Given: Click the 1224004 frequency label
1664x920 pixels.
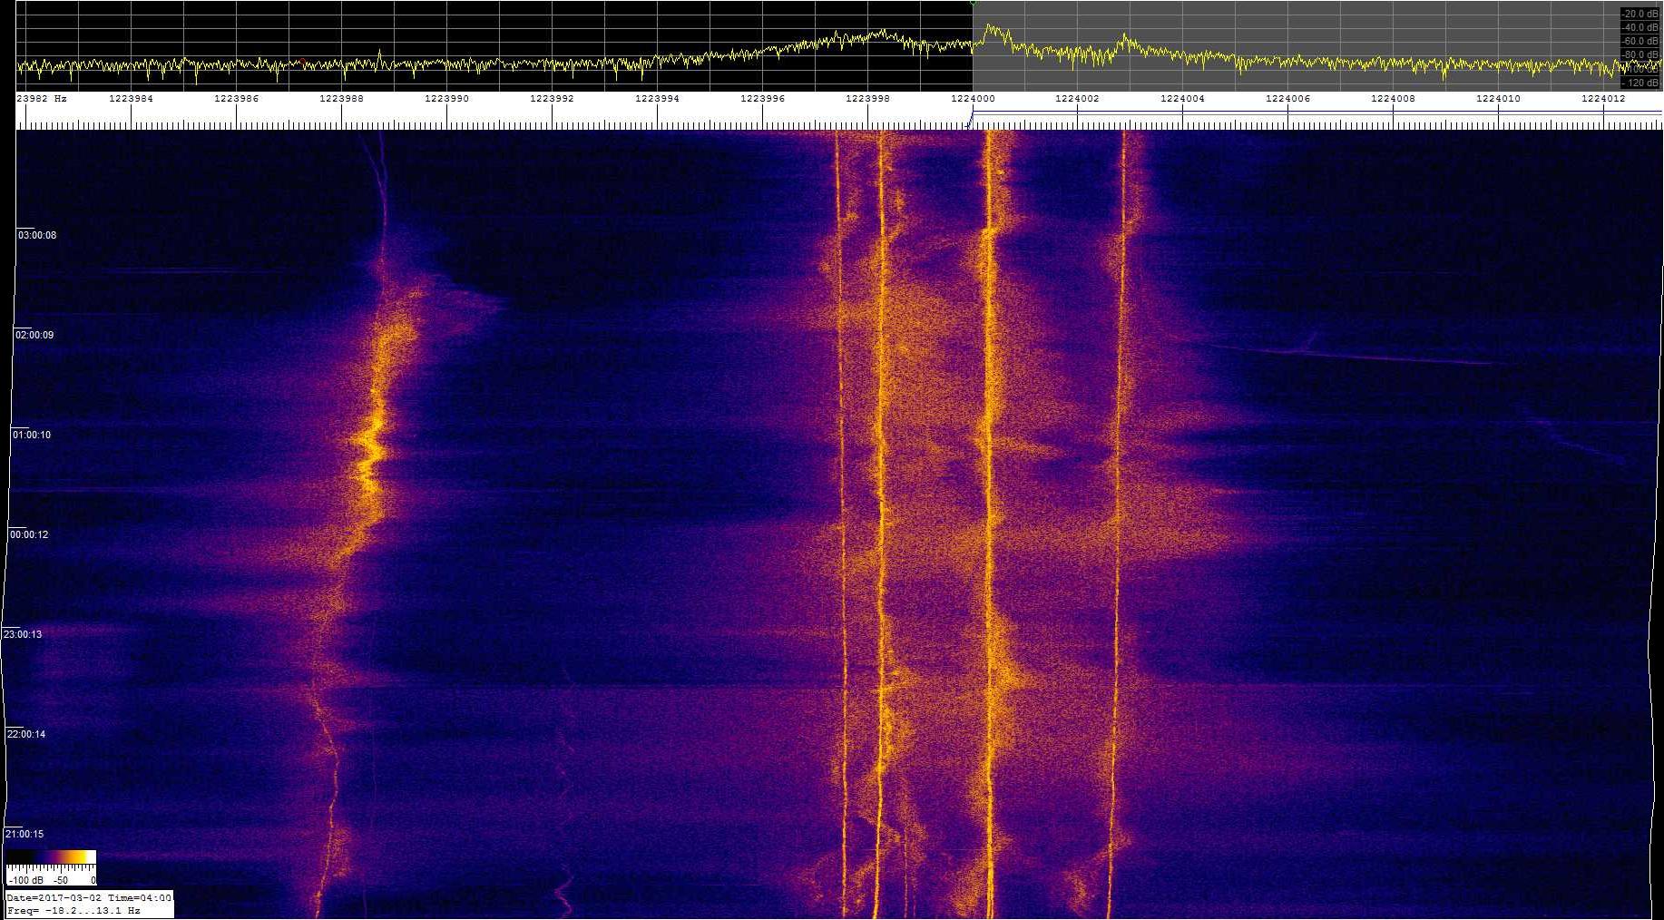Looking at the screenshot, I should 1182,98.
